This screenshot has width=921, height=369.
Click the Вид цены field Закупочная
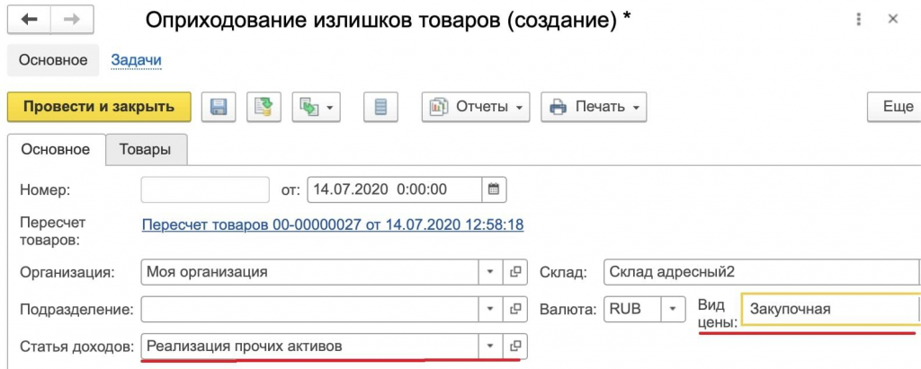tap(830, 309)
